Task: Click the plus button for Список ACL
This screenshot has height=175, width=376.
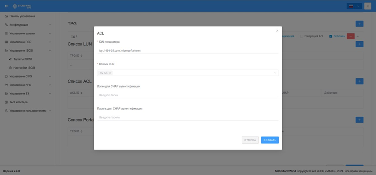Action: point(359,81)
